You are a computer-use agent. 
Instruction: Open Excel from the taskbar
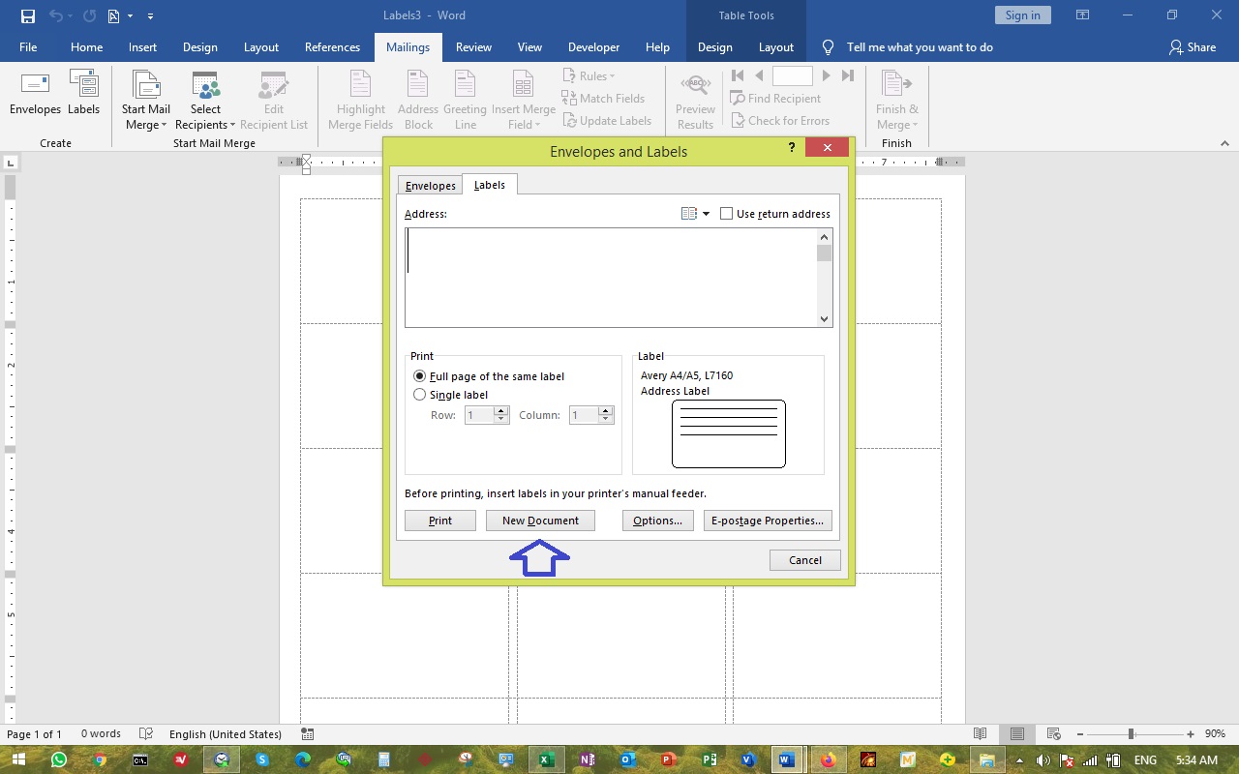546,759
